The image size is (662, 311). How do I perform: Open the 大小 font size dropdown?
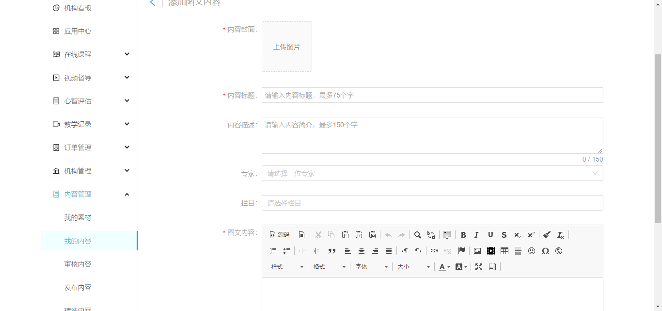(x=413, y=267)
